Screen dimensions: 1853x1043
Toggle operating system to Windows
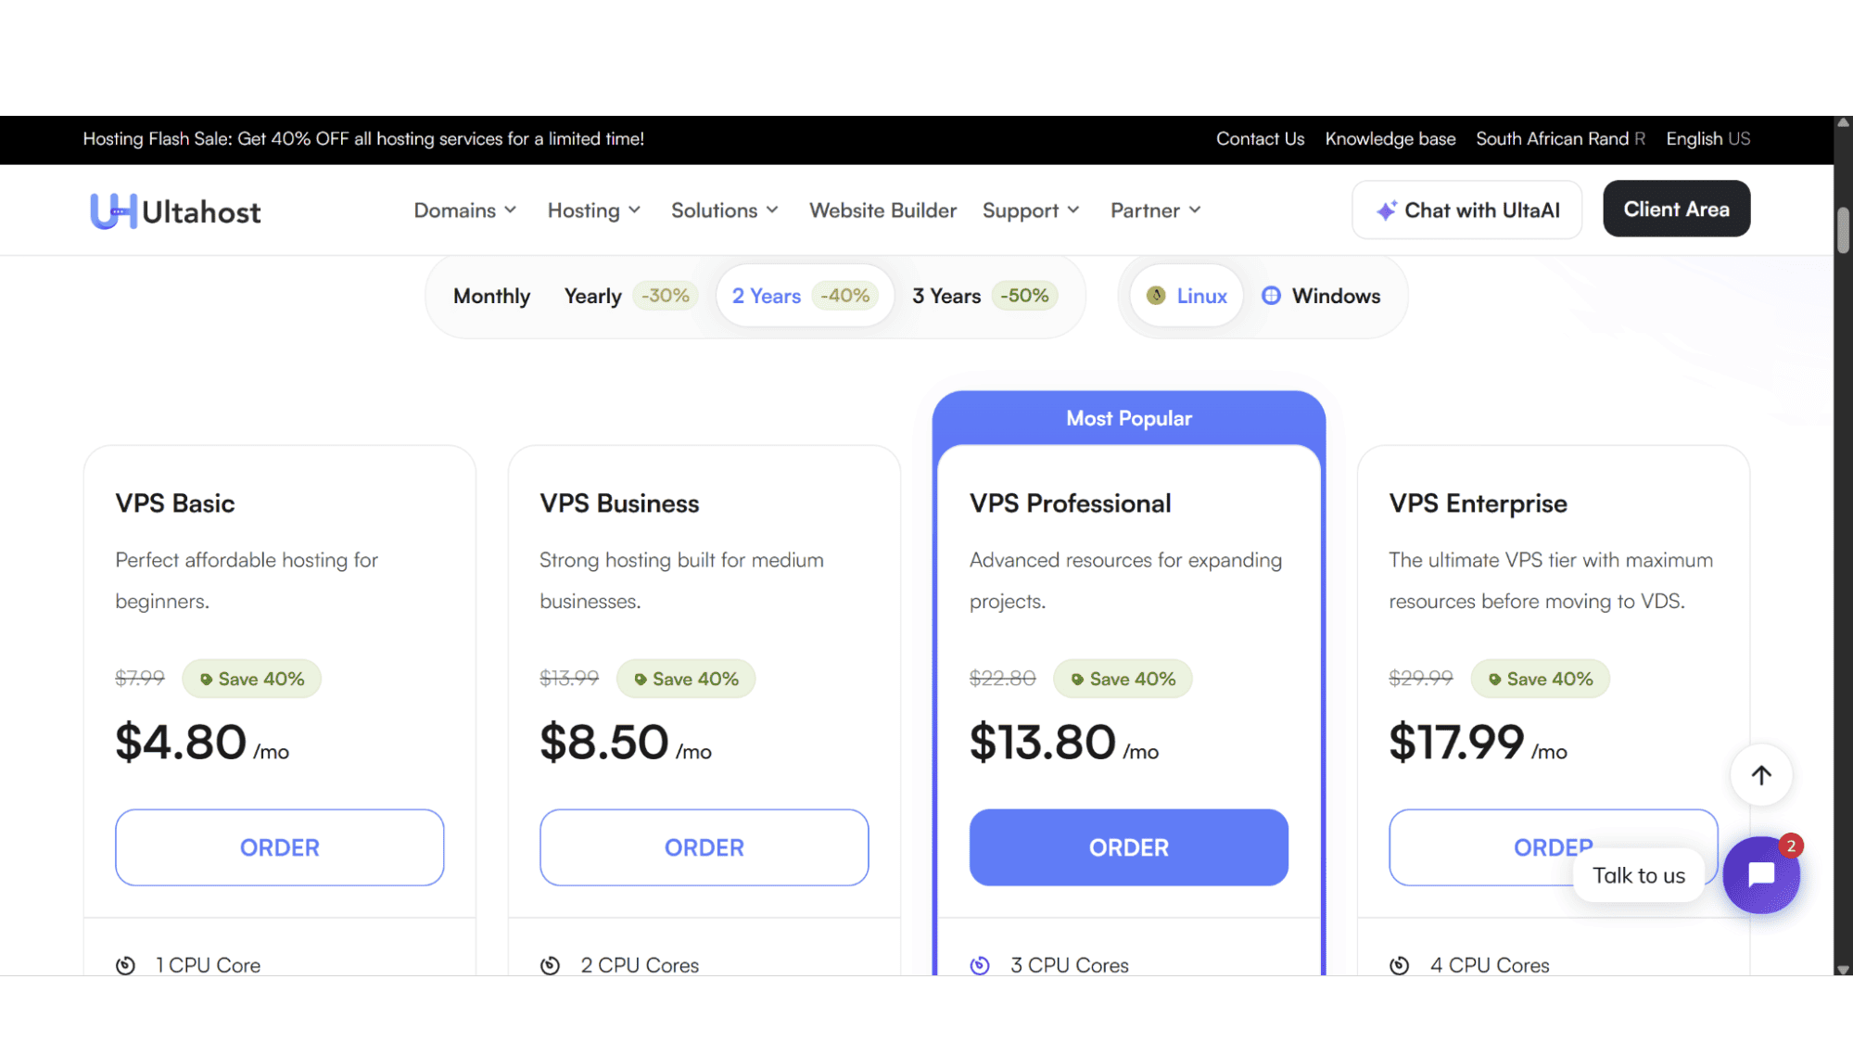point(1321,296)
